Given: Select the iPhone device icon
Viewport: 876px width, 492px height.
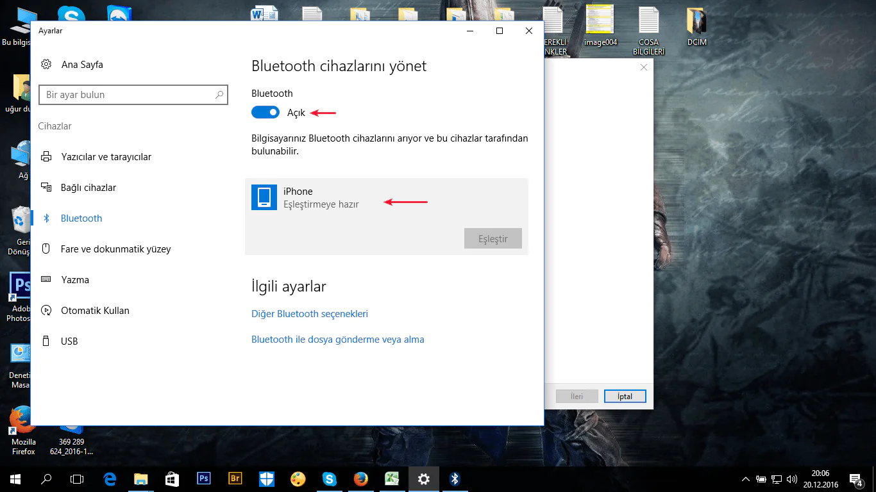Looking at the screenshot, I should tap(264, 197).
